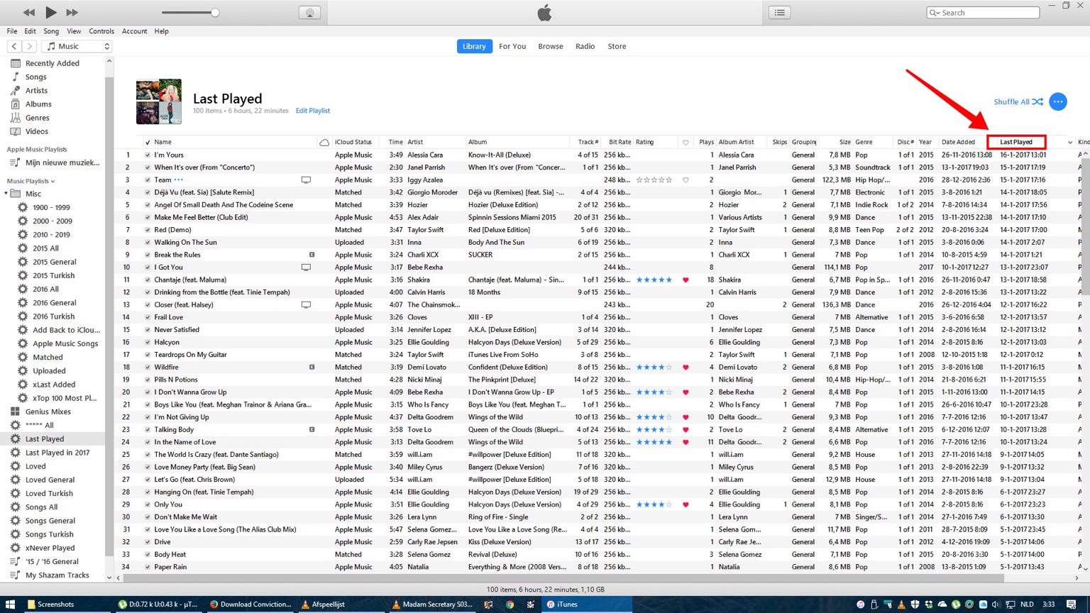The image size is (1090, 613).
Task: Click Shuffle All
Action: tap(1018, 101)
